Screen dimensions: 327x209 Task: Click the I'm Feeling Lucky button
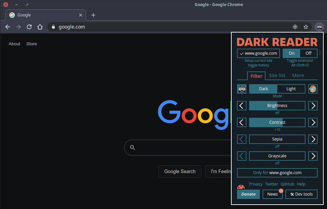click(218, 171)
